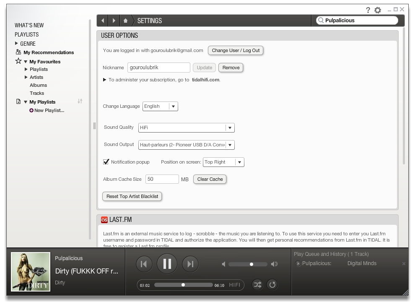Mute audio using the left speaker icon
Image resolution: width=415 pixels, height=302 pixels.
coord(224,264)
